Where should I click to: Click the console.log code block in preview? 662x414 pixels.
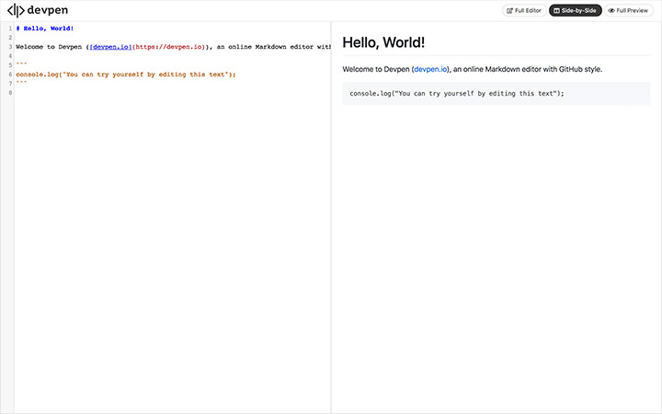[496, 93]
